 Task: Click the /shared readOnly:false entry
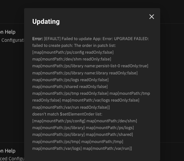coord(70,87)
